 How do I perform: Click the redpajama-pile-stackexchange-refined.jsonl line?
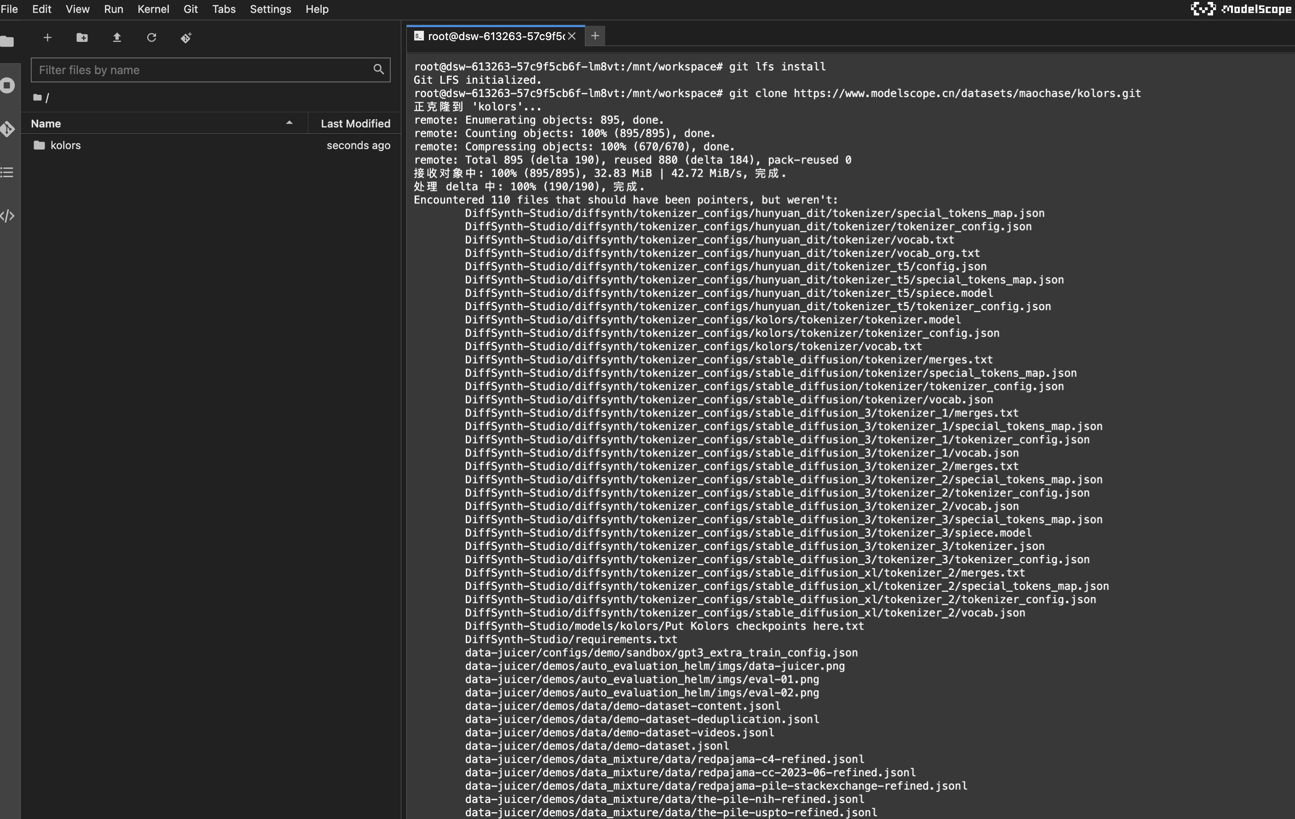[x=717, y=786]
